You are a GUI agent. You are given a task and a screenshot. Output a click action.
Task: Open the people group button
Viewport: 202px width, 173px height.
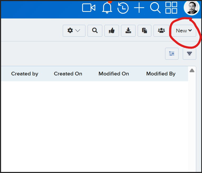[161, 31]
